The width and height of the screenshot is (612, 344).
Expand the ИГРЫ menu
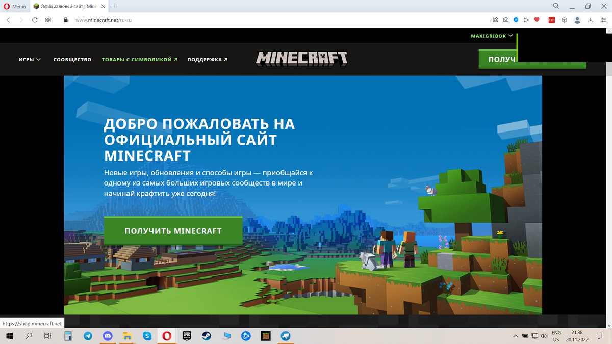click(x=30, y=60)
